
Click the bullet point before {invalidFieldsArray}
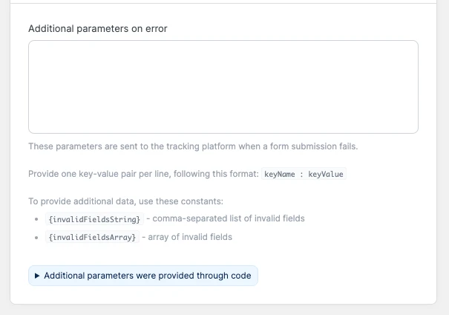tap(37, 238)
